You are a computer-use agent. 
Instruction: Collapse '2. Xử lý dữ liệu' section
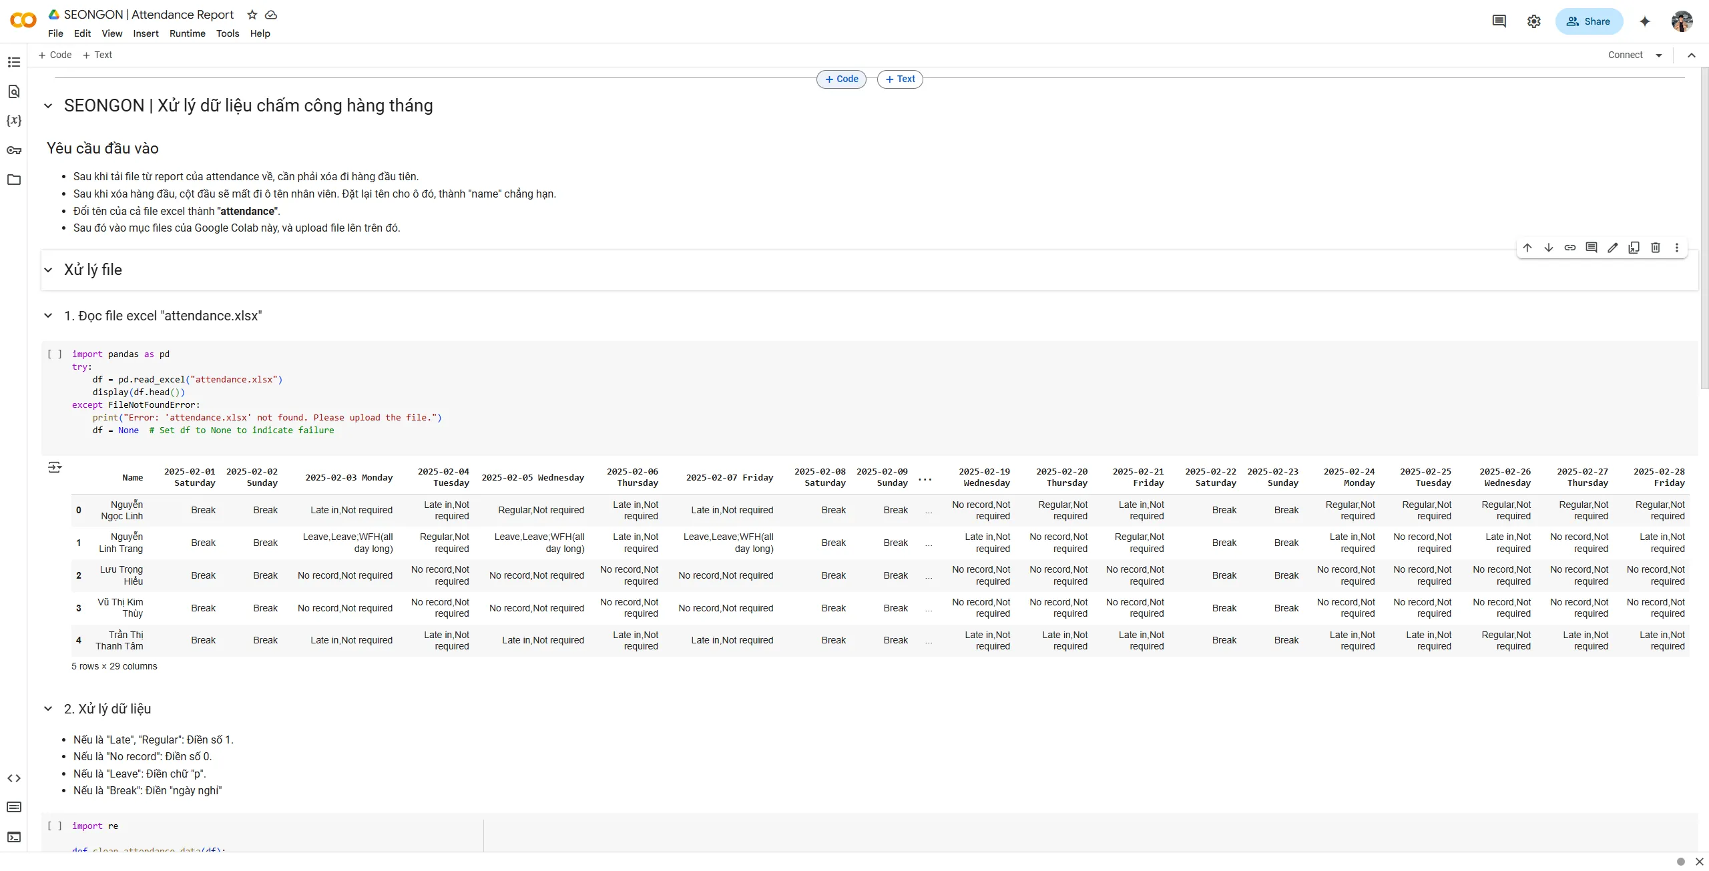click(x=48, y=709)
